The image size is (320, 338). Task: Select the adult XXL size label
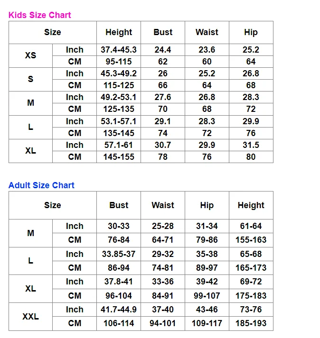31,317
